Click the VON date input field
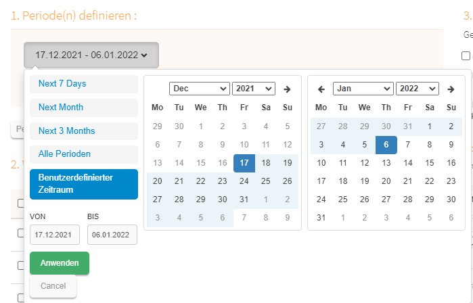 click(55, 235)
